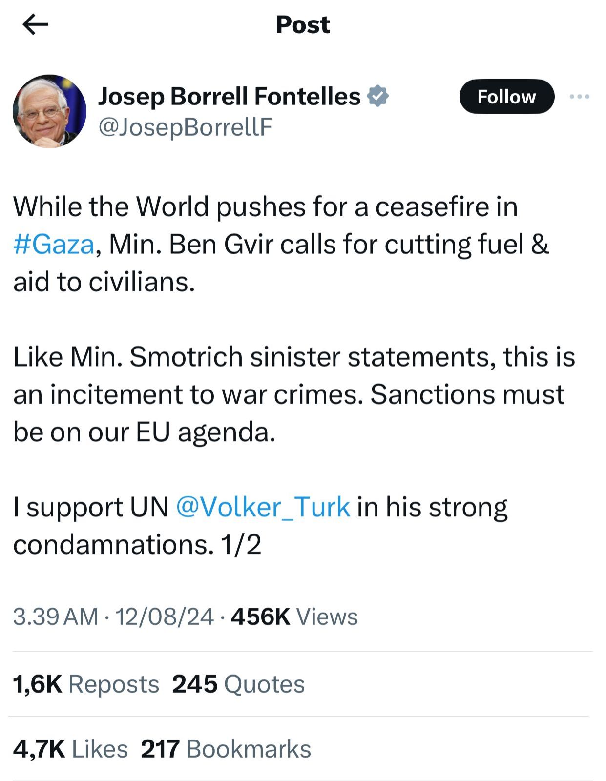The width and height of the screenshot is (606, 781).
Task: Open the @Volker_Turk mention
Action: click(262, 508)
